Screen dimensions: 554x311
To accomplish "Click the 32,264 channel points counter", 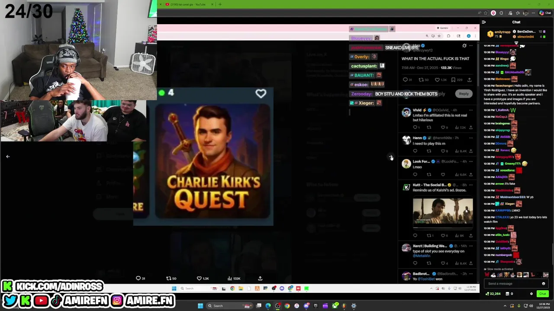I will point(493,294).
